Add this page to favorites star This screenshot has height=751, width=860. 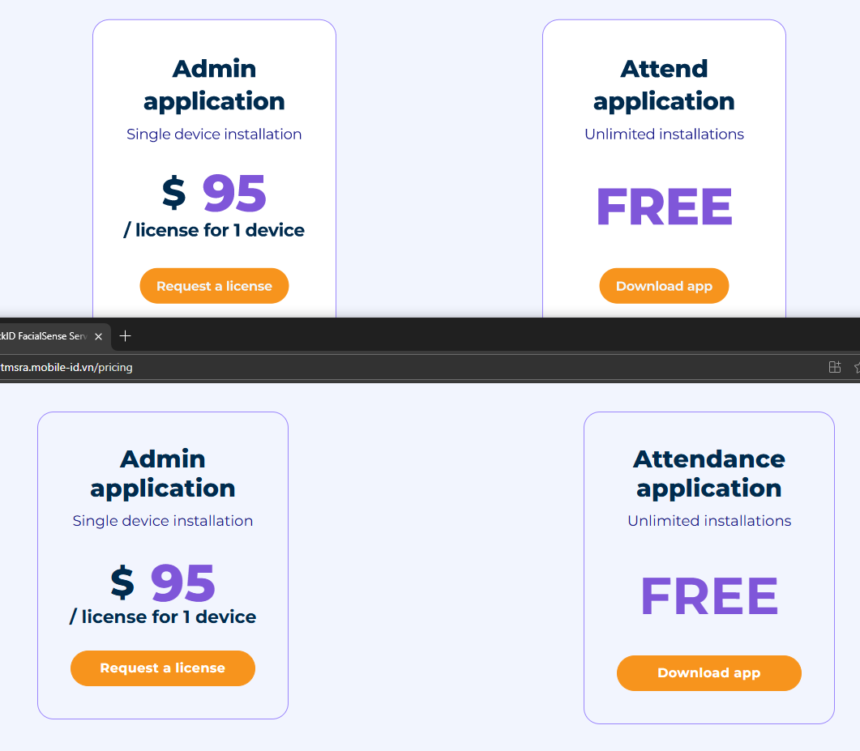(x=858, y=367)
